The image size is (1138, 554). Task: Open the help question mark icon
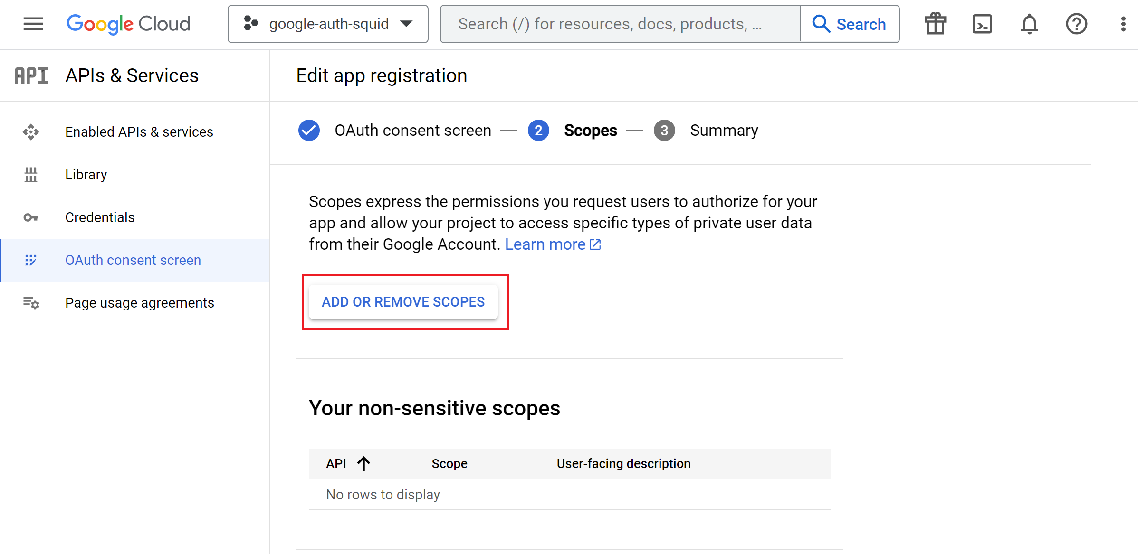[x=1076, y=24]
